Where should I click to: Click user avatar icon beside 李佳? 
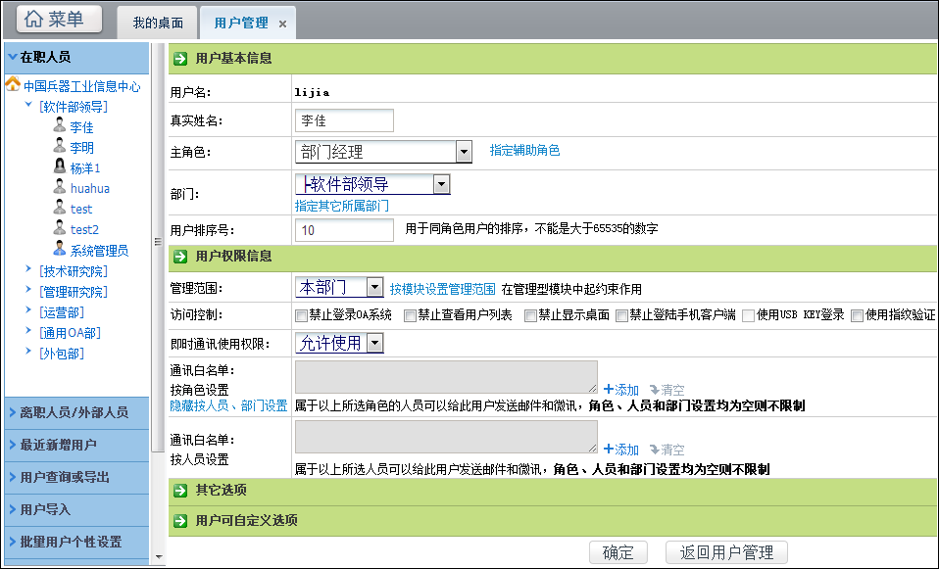point(60,126)
